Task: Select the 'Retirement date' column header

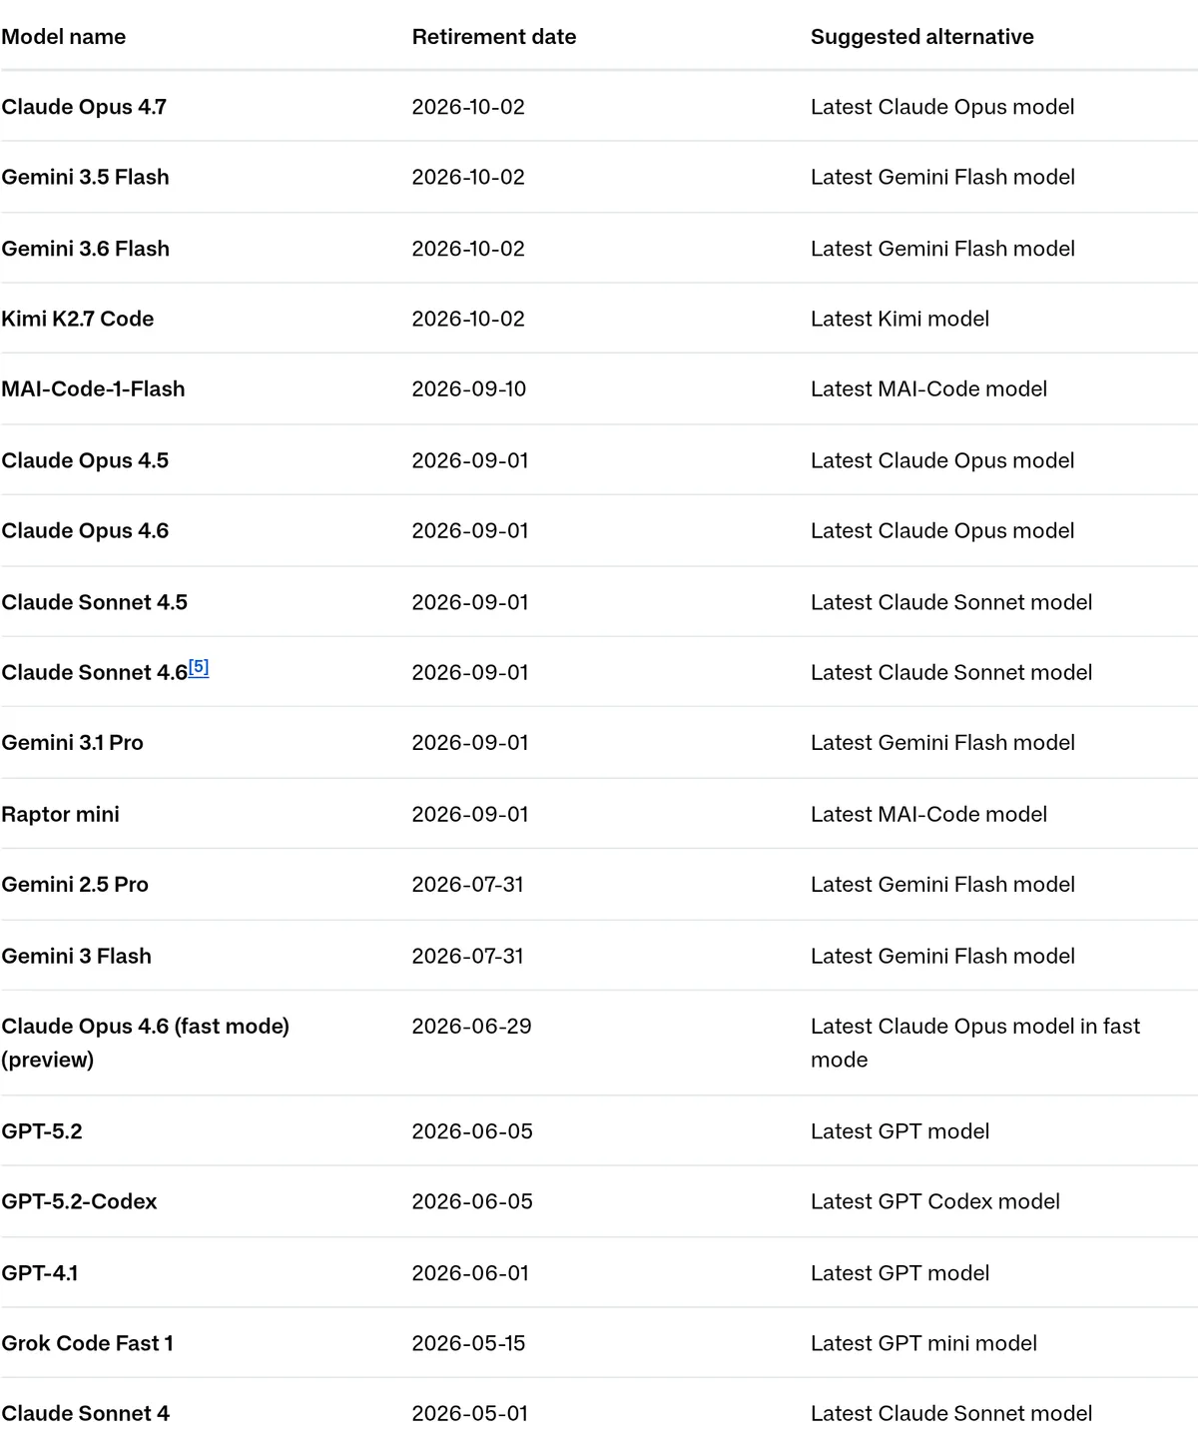Action: tap(494, 37)
